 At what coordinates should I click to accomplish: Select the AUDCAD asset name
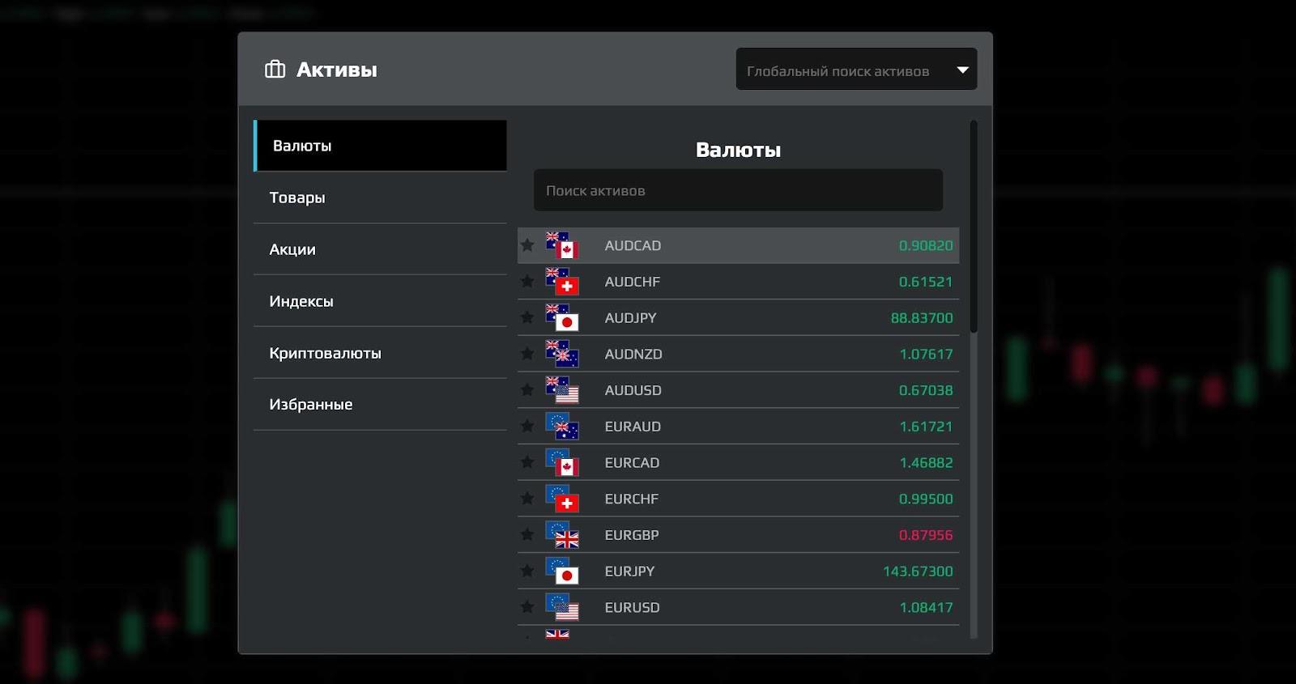coord(633,245)
